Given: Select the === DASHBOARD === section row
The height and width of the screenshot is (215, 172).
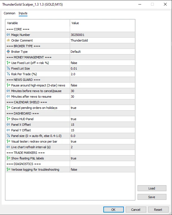Looking at the screenshot, I should [x=70, y=113].
